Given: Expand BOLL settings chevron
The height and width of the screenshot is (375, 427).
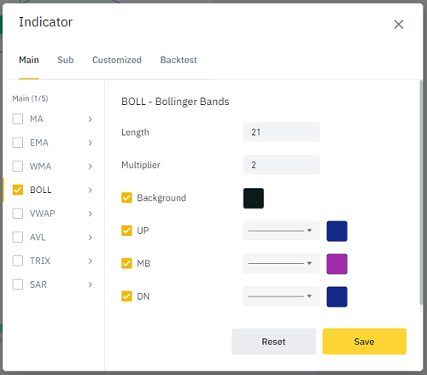Looking at the screenshot, I should tap(91, 190).
